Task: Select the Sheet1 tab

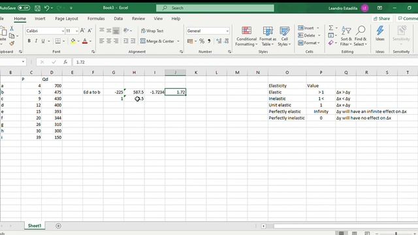Action: [x=35, y=226]
